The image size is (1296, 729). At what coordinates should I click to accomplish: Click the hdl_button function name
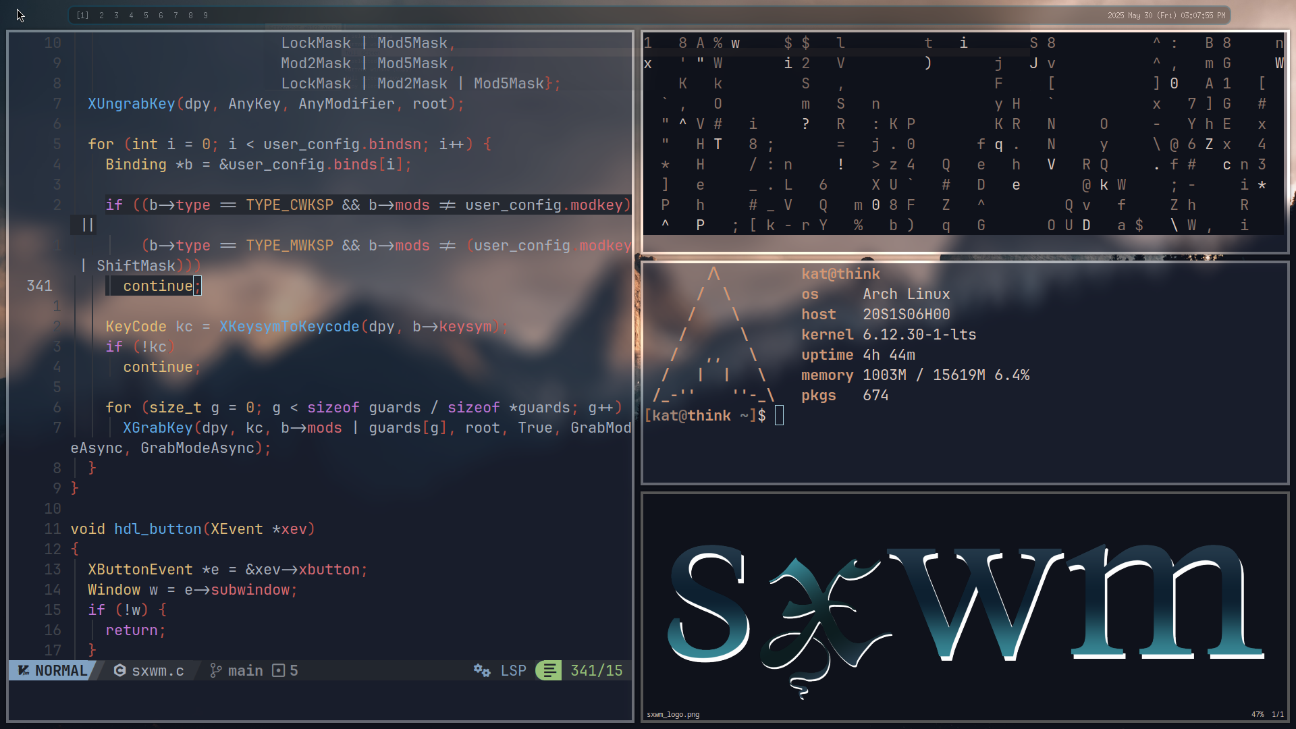(x=157, y=529)
